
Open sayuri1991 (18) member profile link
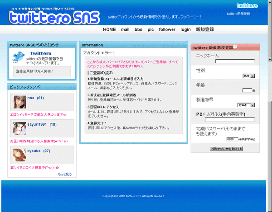[42, 124]
